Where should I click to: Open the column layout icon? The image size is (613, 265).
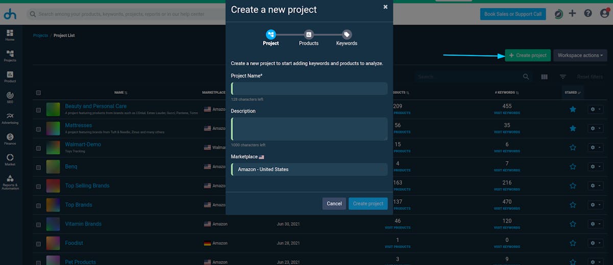(544, 76)
